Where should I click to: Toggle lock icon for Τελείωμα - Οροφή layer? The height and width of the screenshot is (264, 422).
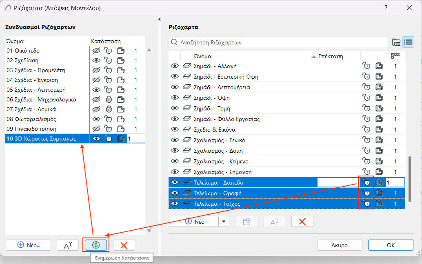tap(366, 193)
